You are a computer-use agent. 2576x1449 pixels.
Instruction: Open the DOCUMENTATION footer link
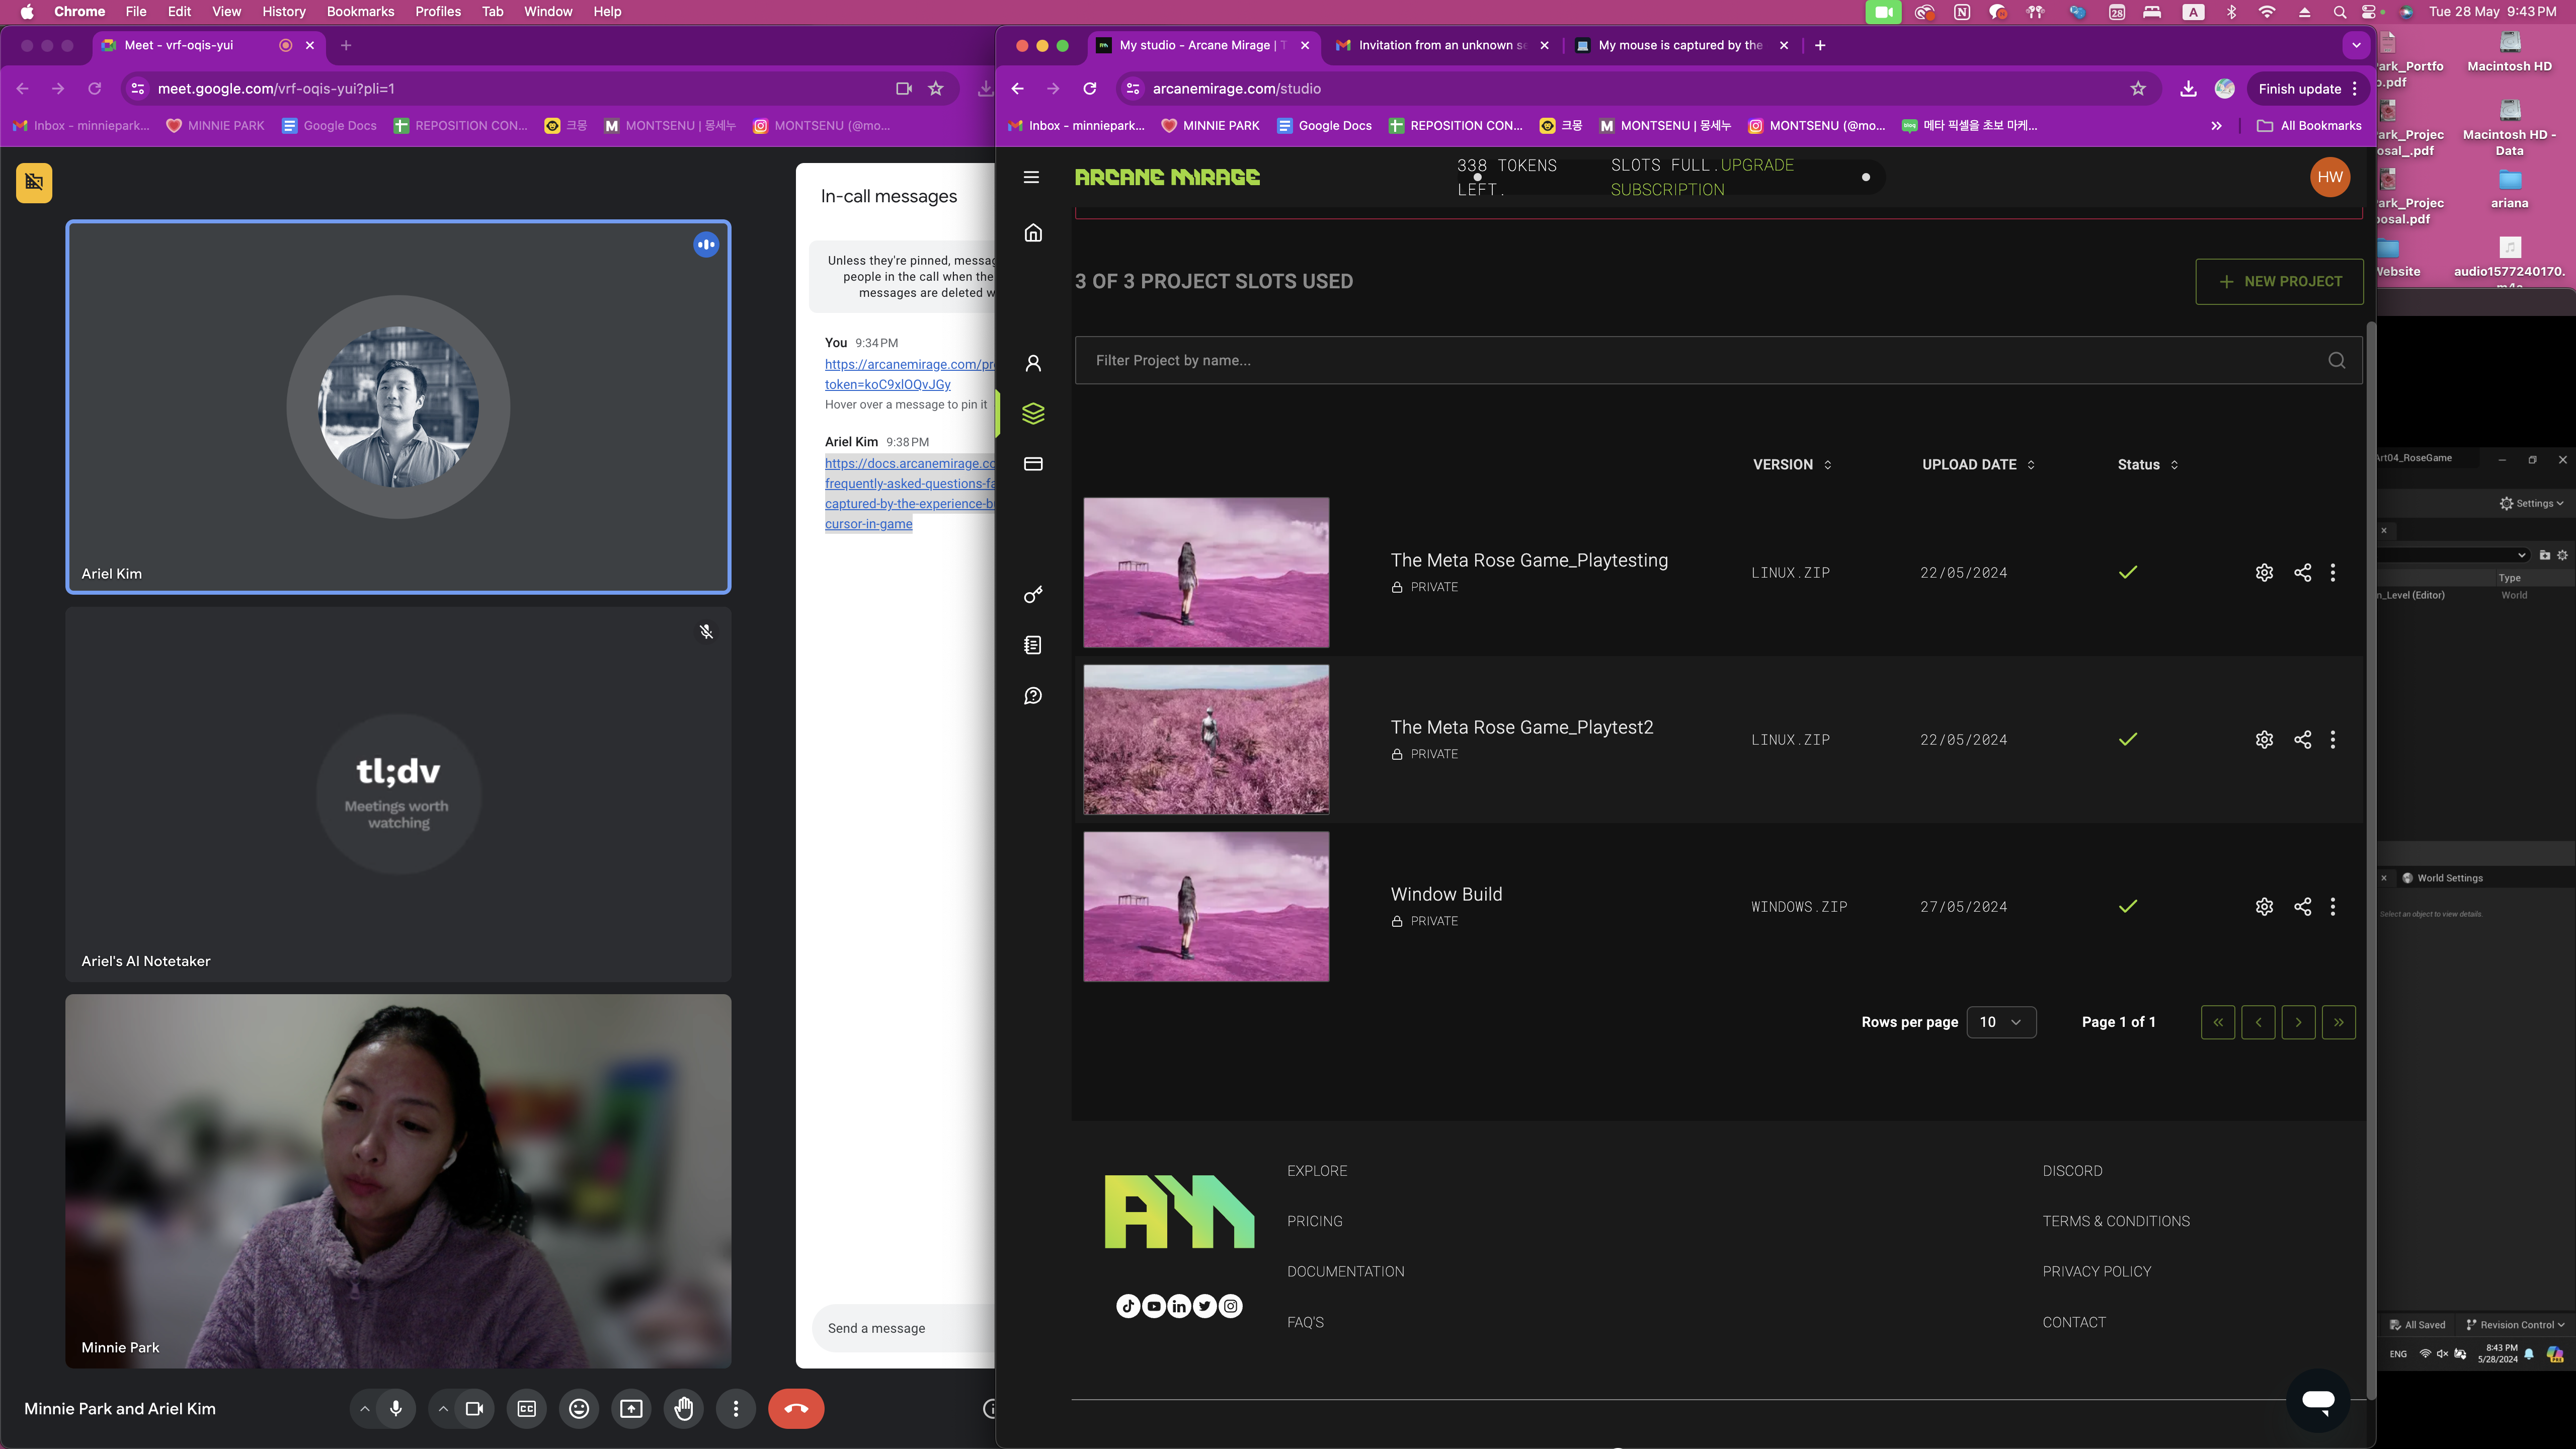coord(1345,1271)
